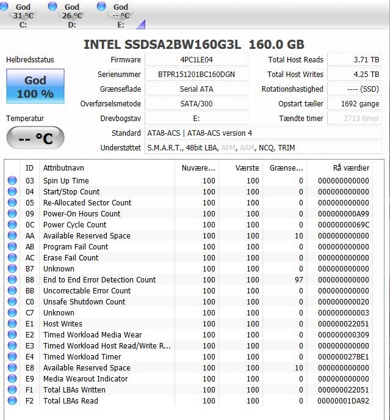Viewport: 390px width, 420px height.
Task: Click the Rotationshastighed value ---- (SSD)
Action: [x=355, y=89]
